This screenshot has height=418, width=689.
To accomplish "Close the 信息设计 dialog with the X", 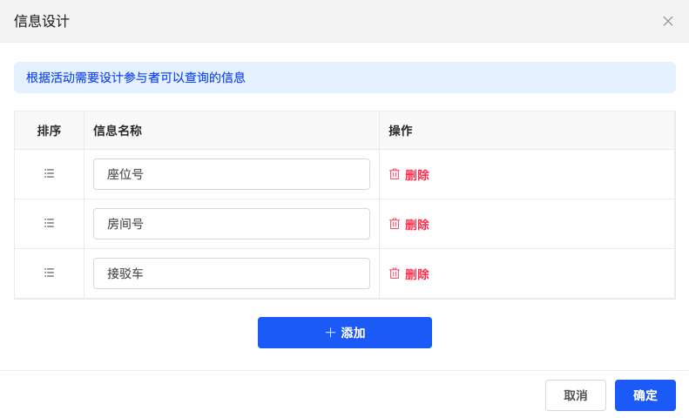I will point(668,21).
